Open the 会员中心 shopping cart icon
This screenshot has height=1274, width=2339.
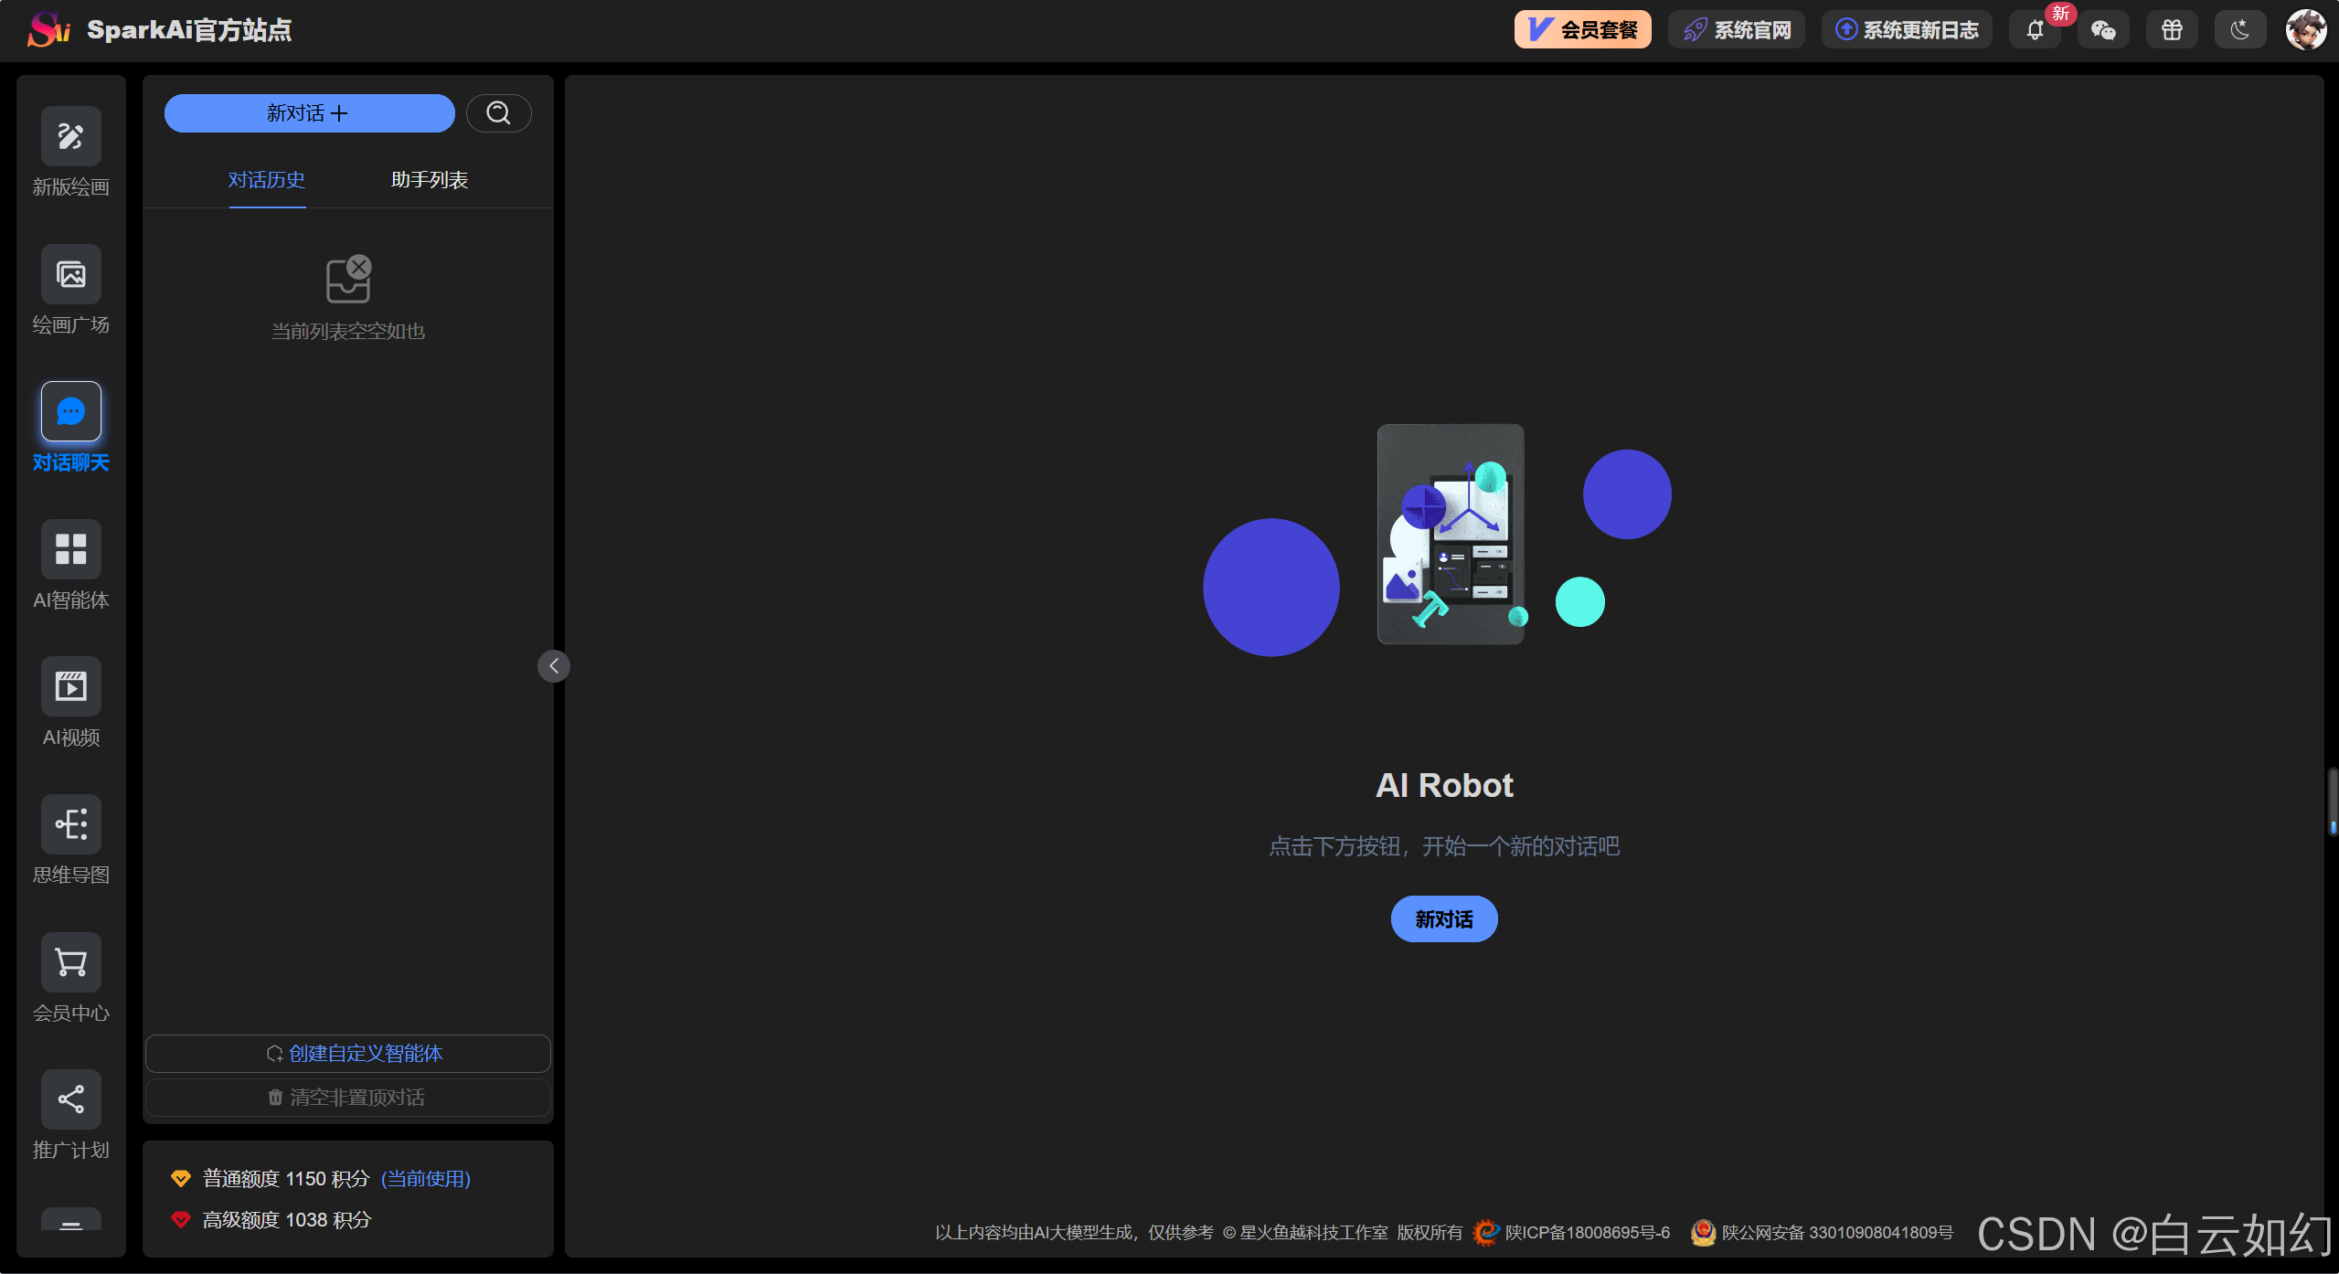click(x=71, y=962)
